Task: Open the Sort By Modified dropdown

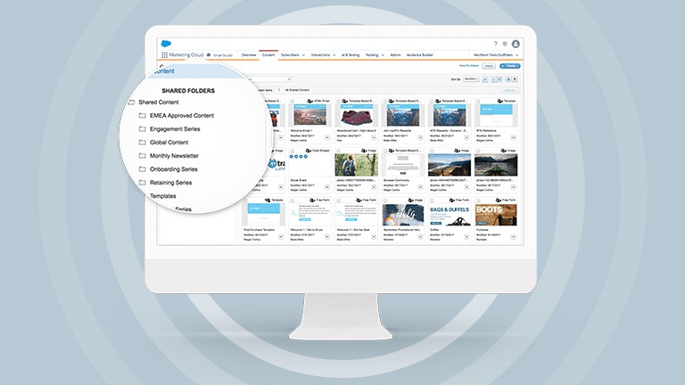Action: pyautogui.click(x=470, y=79)
